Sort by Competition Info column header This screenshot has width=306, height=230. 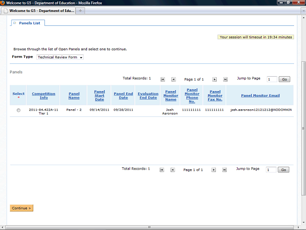[x=44, y=96]
